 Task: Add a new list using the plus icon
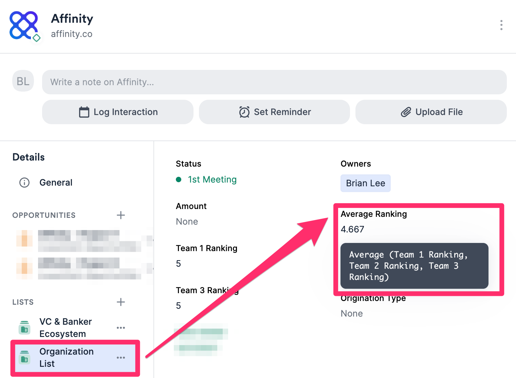[121, 302]
